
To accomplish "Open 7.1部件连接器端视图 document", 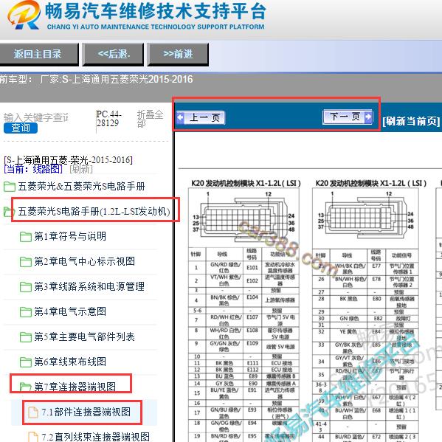I will [86, 412].
